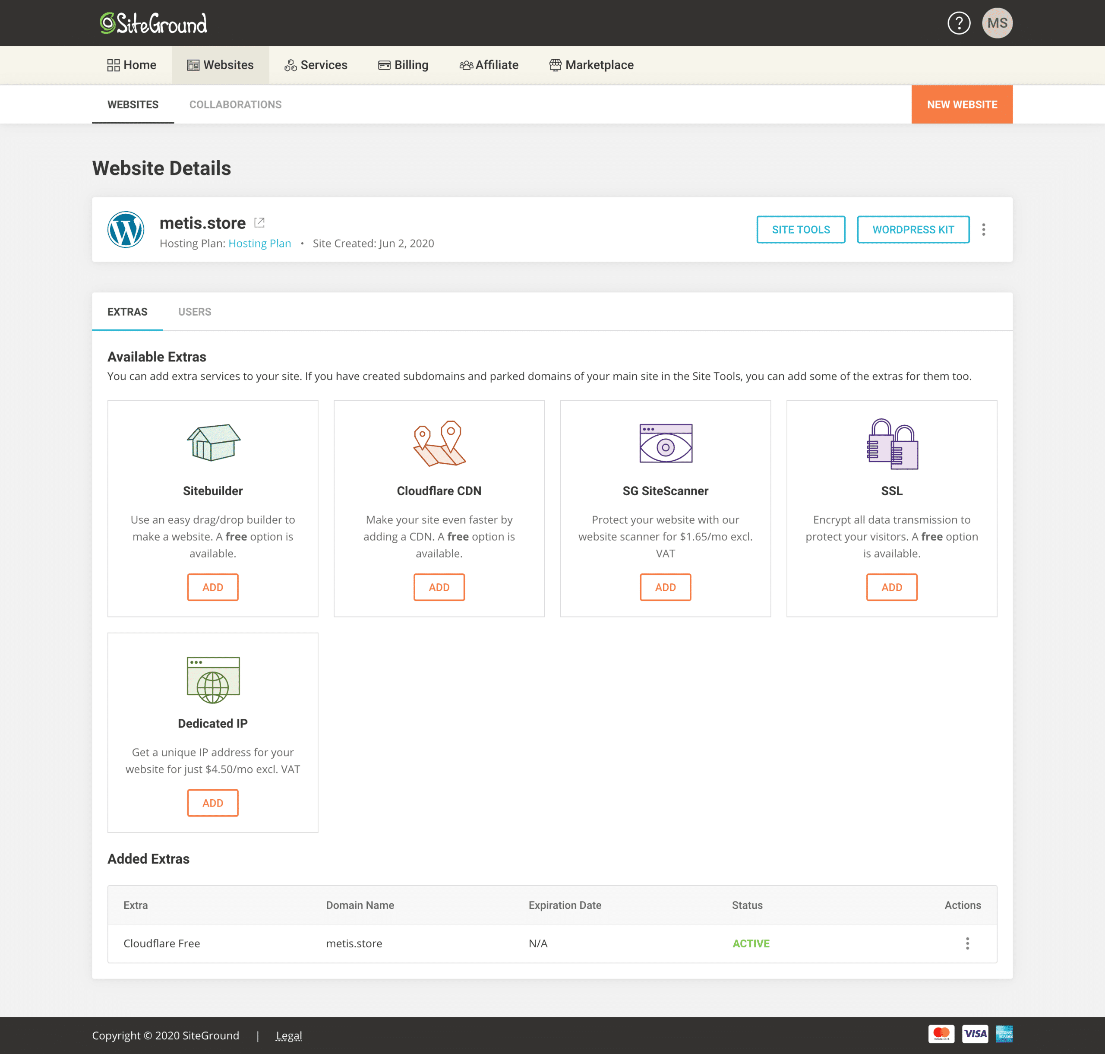
Task: Click the SiteGround logo
Action: (153, 23)
